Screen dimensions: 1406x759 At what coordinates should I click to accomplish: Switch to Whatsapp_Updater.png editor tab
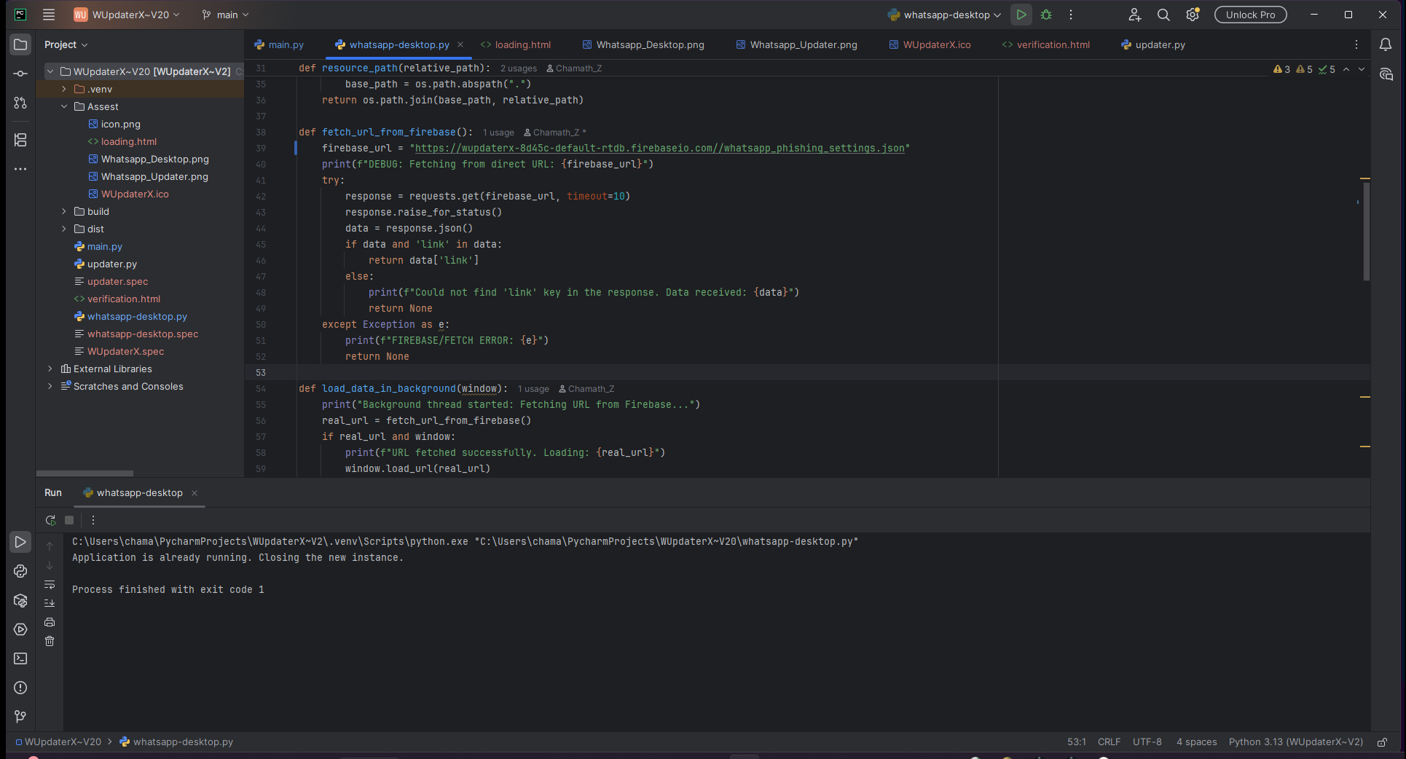(x=797, y=44)
